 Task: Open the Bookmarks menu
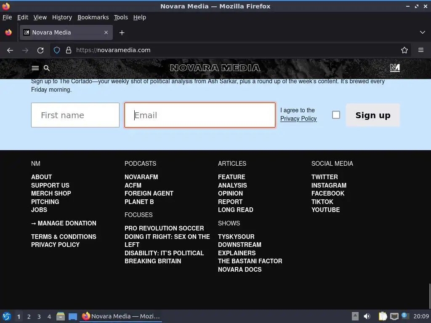click(x=93, y=17)
